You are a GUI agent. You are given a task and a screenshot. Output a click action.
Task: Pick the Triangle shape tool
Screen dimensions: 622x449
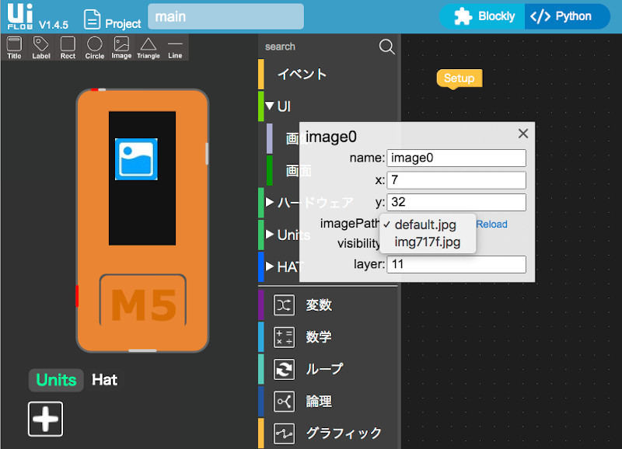tap(148, 47)
